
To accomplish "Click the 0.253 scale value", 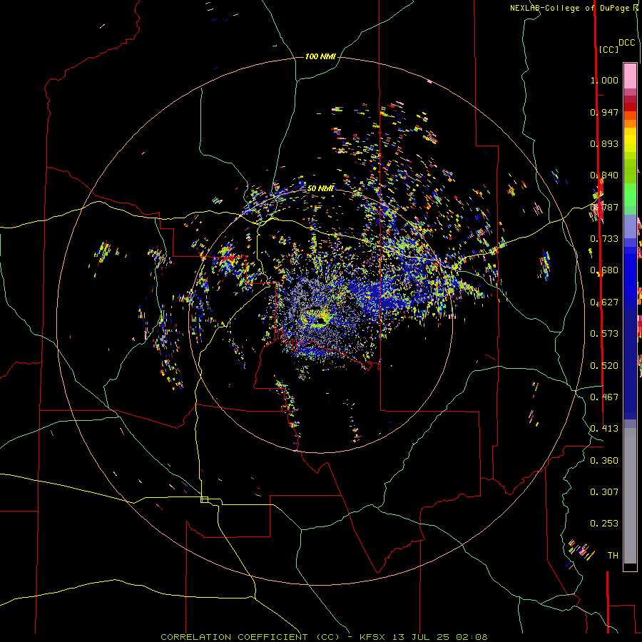I will pos(604,524).
